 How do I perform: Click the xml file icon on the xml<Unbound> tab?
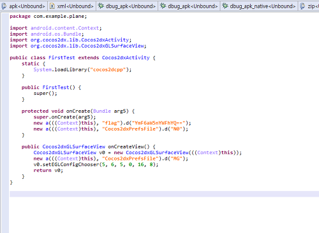52,6
